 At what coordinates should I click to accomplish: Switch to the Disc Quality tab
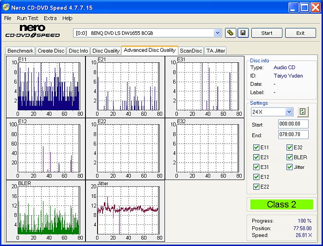tap(106, 51)
